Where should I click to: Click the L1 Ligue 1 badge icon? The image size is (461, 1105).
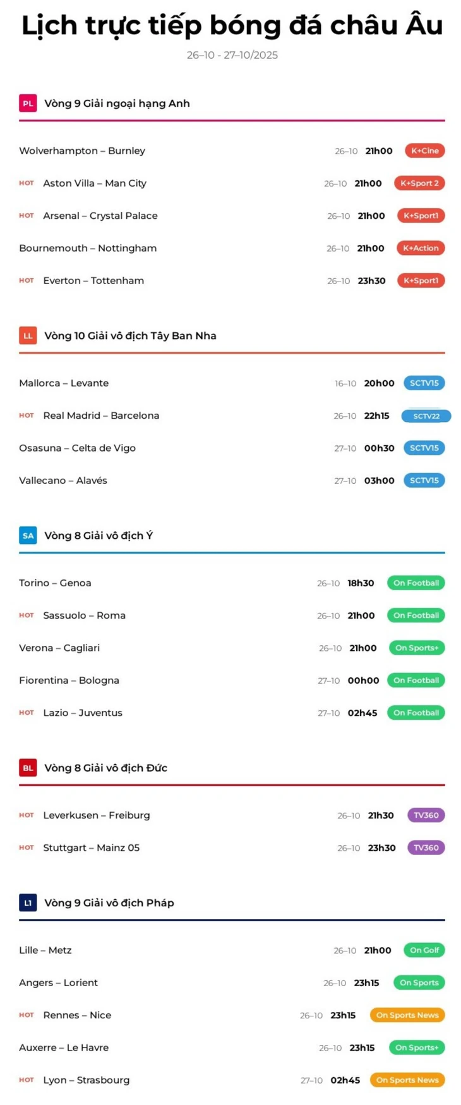click(28, 903)
